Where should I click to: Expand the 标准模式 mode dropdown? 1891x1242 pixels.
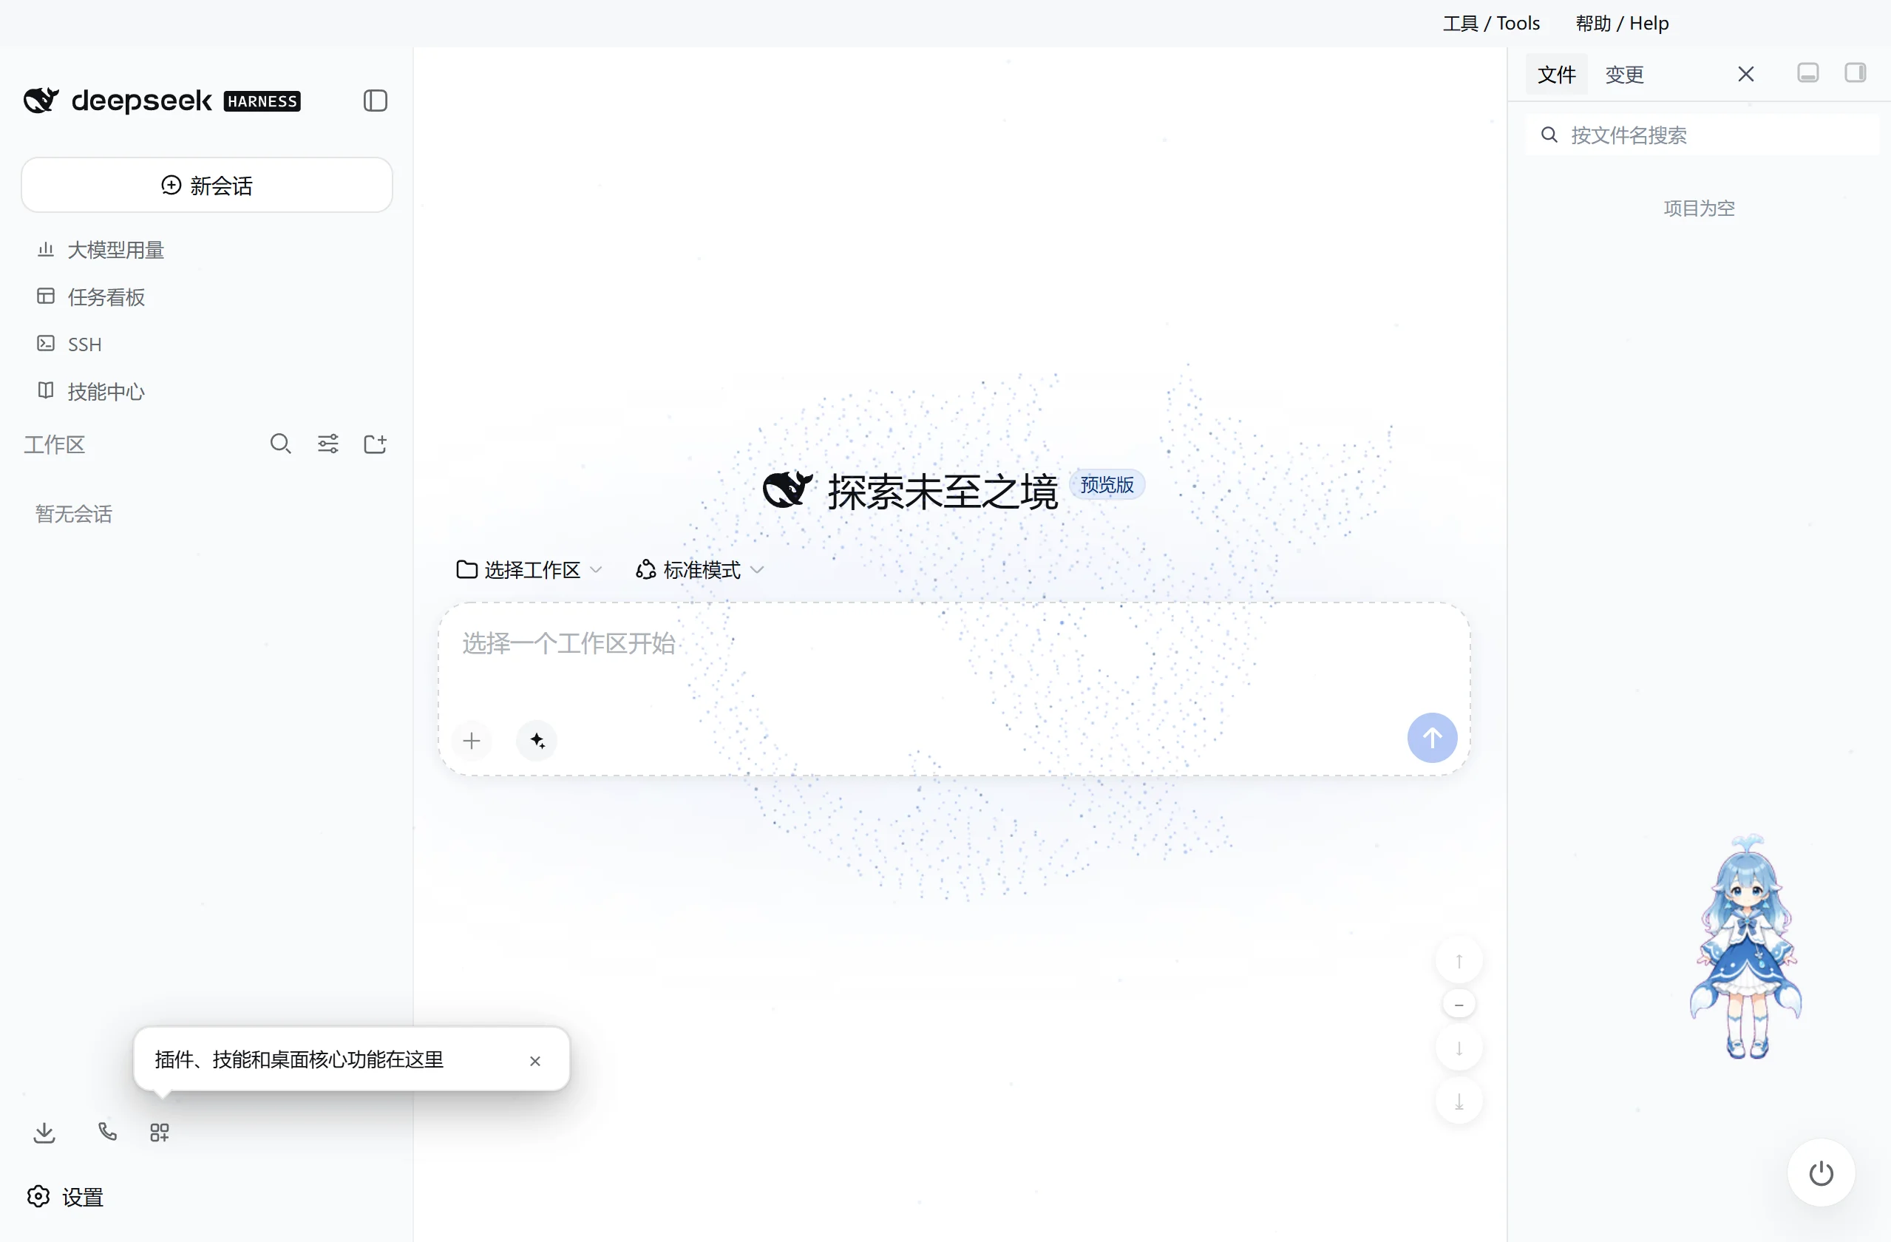click(x=699, y=570)
